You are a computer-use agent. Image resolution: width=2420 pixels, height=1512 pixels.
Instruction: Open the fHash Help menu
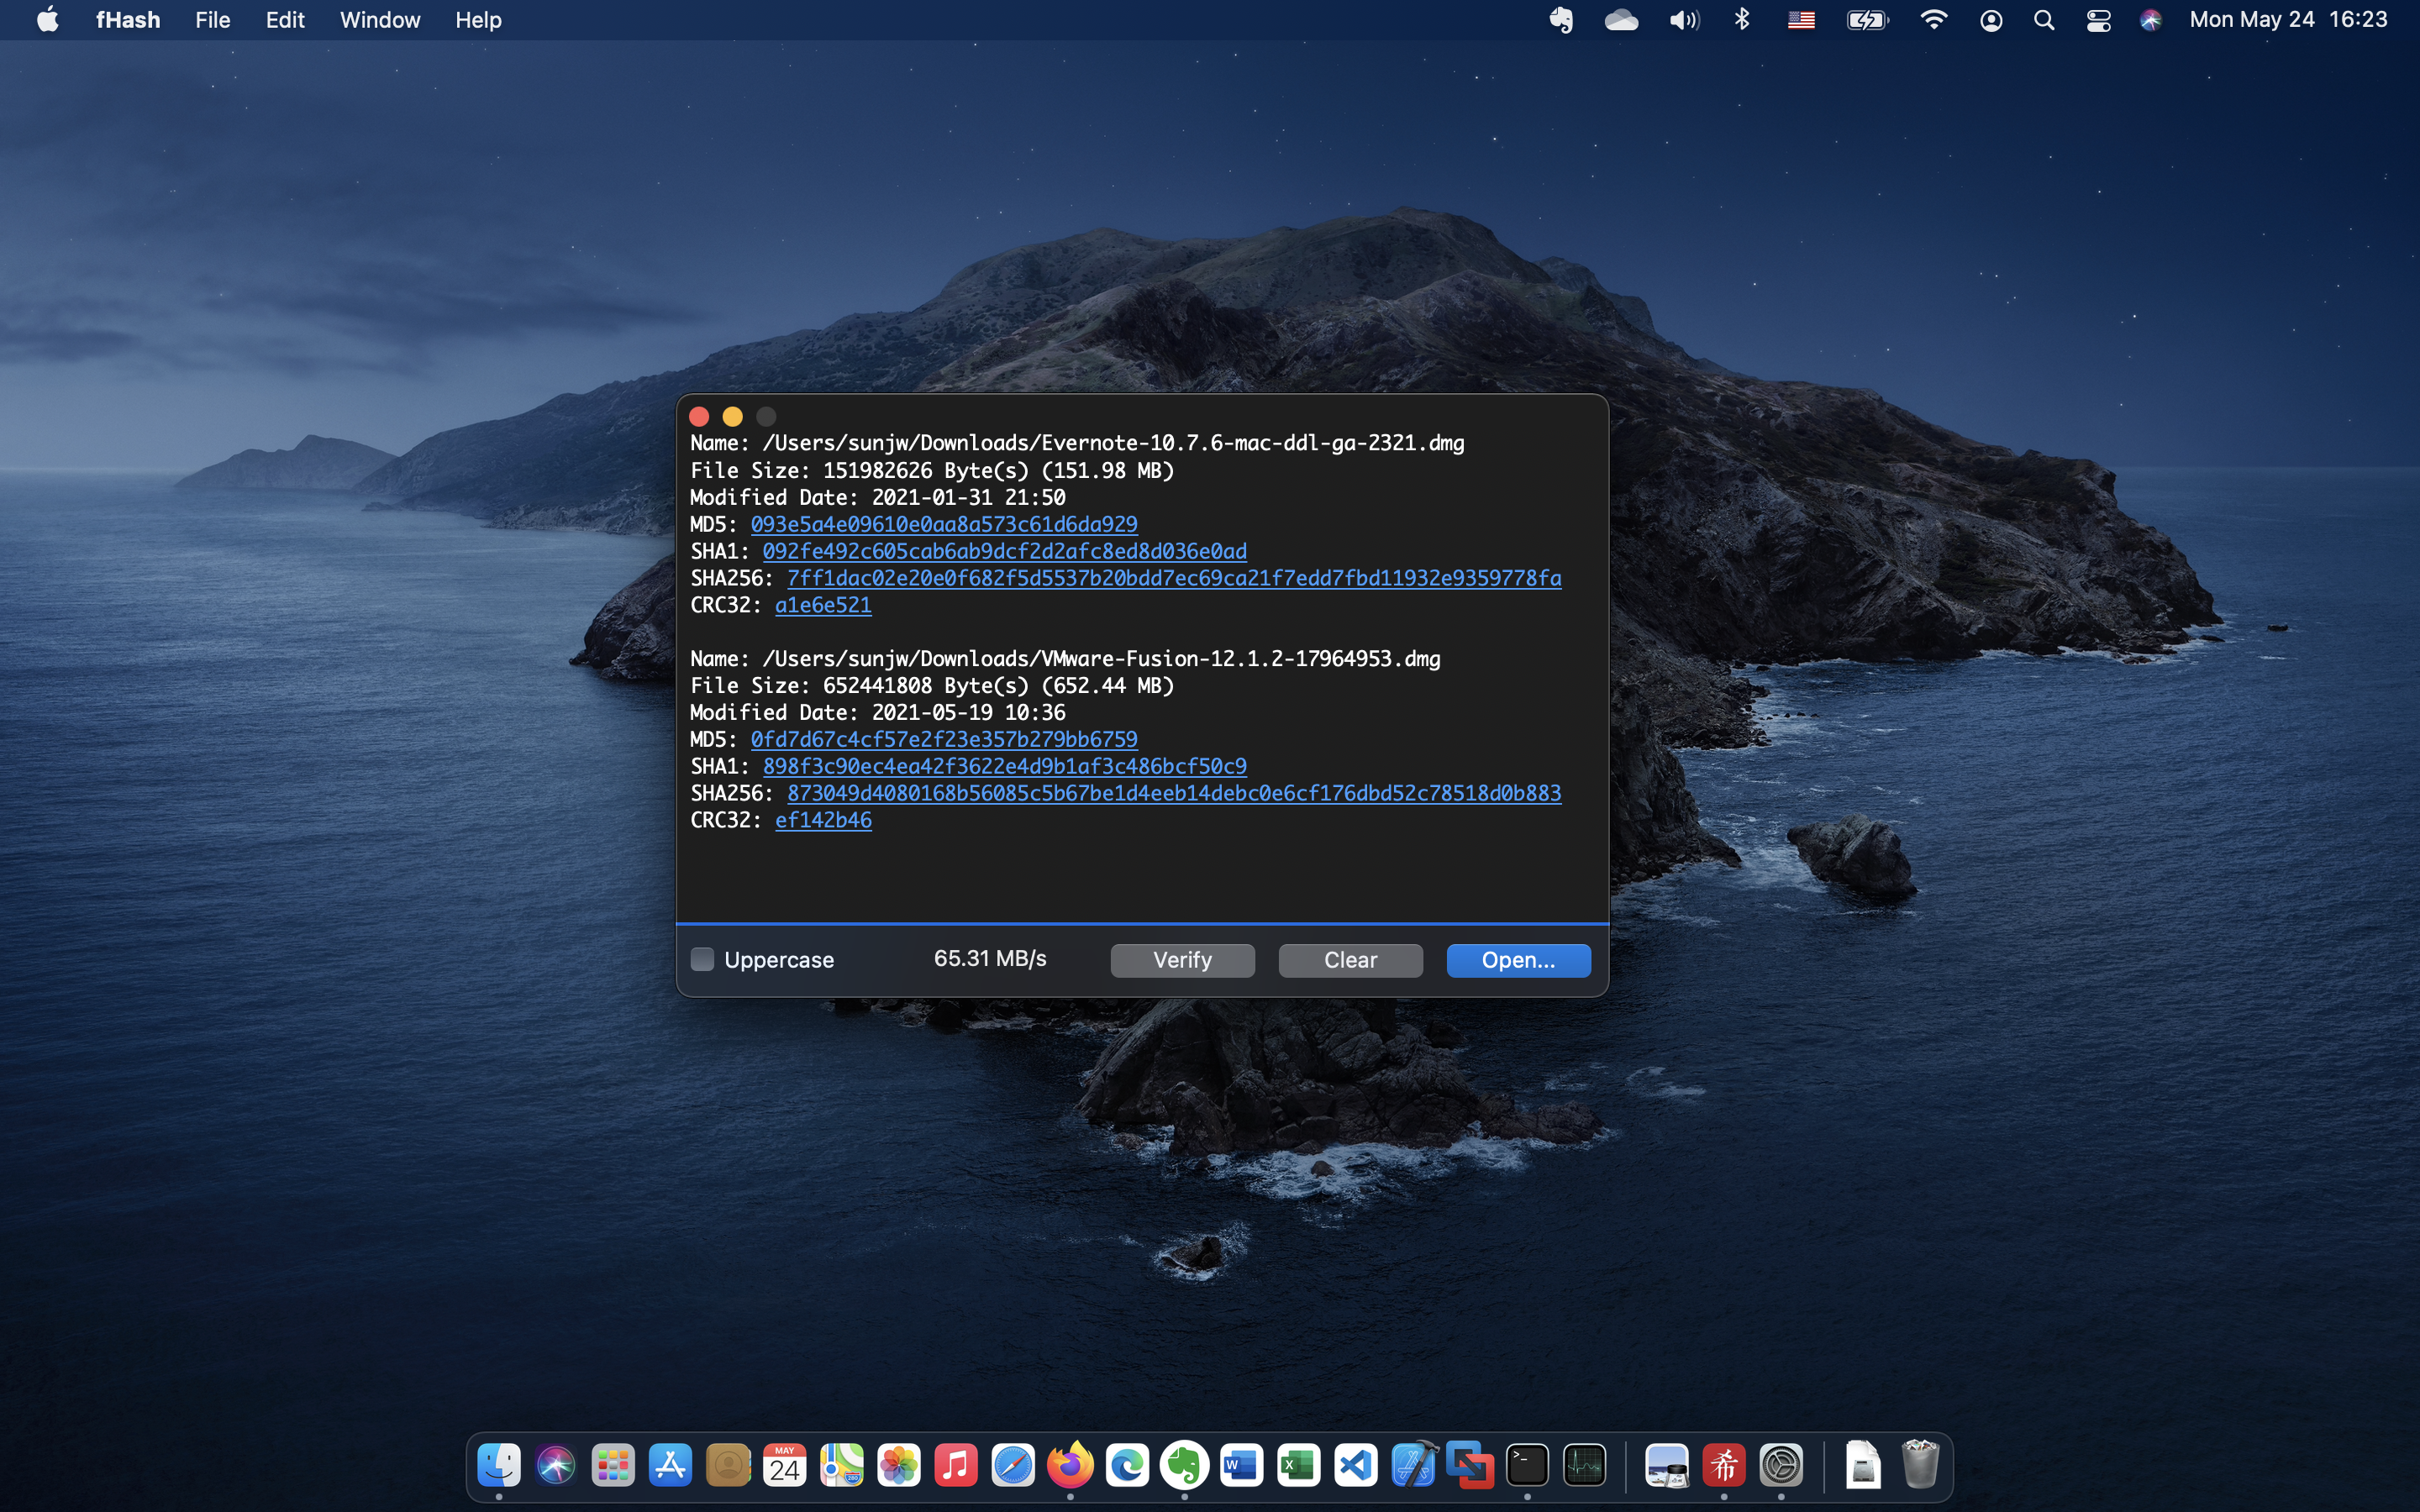[477, 19]
